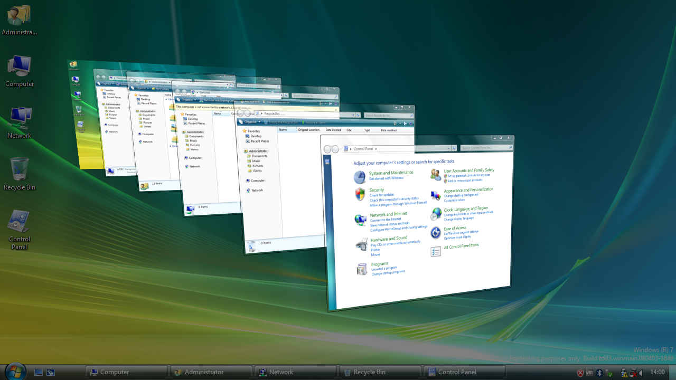This screenshot has width=676, height=380.
Task: Click the Search Recycle Bin box
Action: [389, 115]
